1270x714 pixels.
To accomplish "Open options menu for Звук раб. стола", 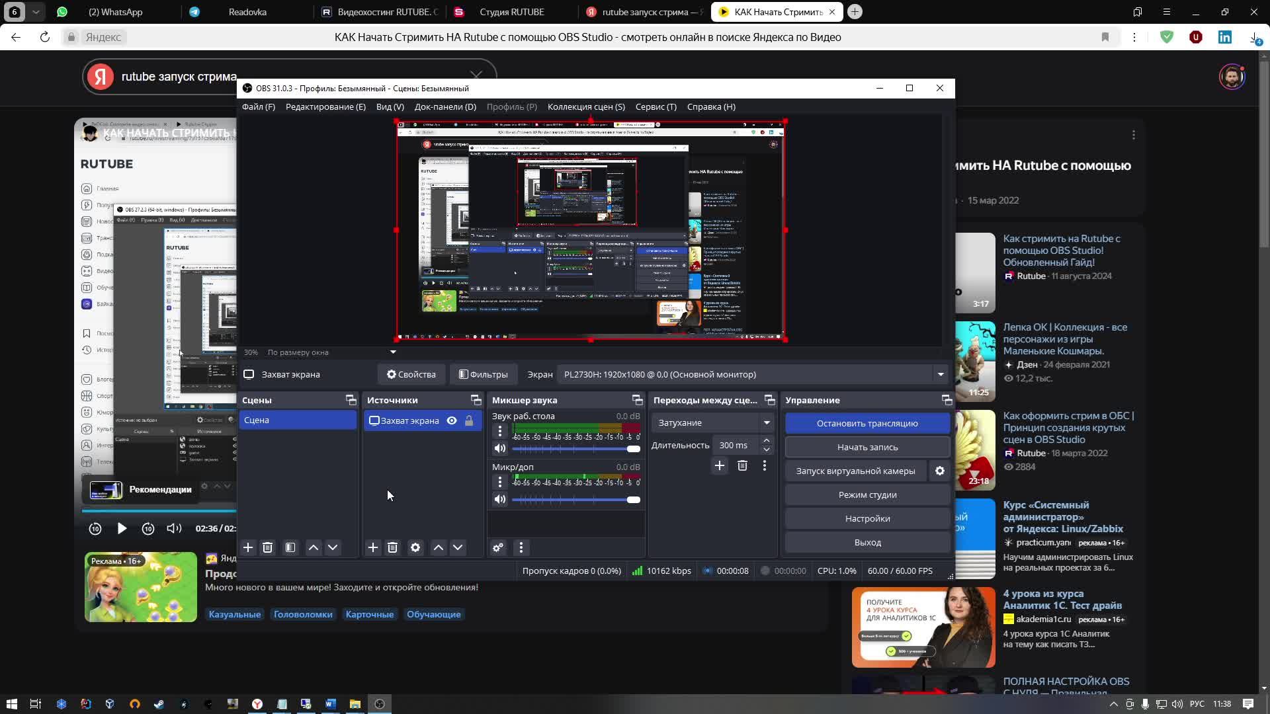I will 500,431.
